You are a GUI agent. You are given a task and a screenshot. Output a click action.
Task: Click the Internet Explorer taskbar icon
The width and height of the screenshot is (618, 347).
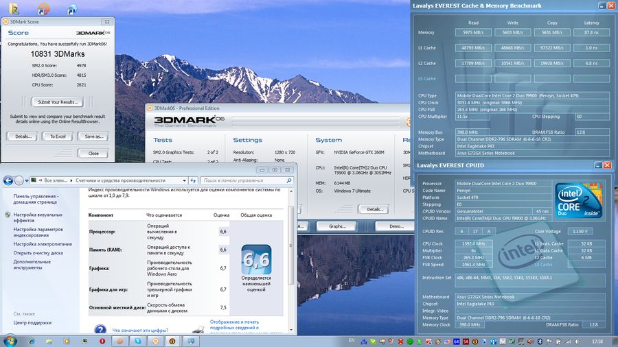(x=31, y=340)
